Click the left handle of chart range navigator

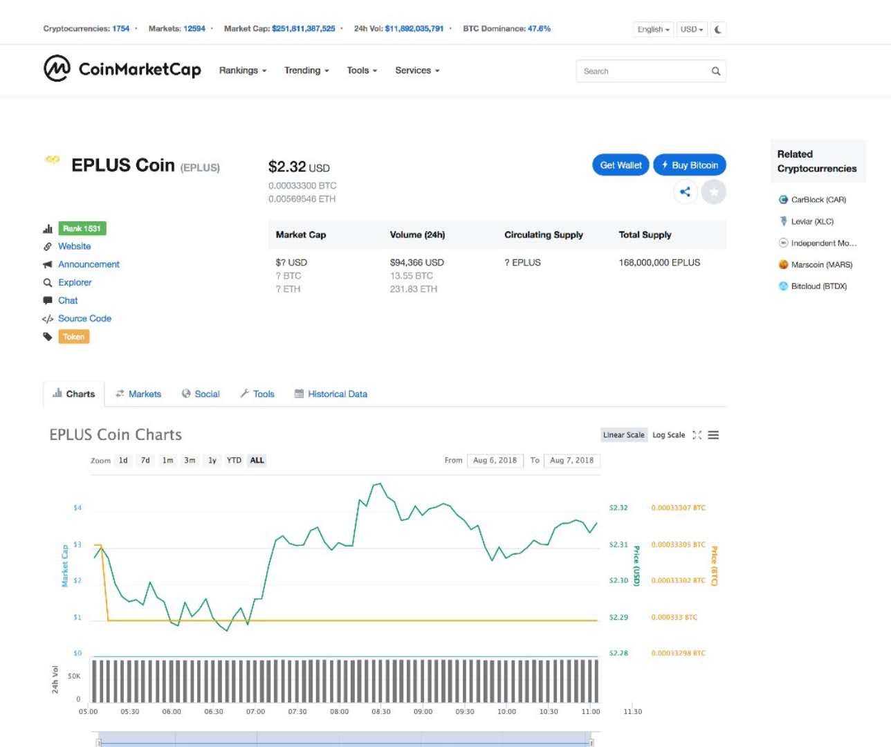pyautogui.click(x=98, y=741)
